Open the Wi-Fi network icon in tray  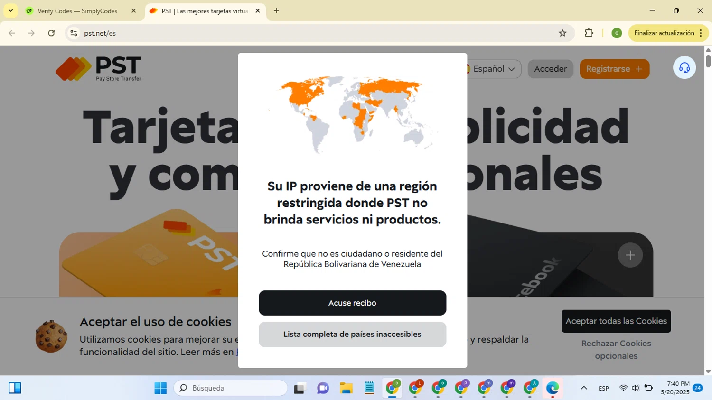click(623, 388)
